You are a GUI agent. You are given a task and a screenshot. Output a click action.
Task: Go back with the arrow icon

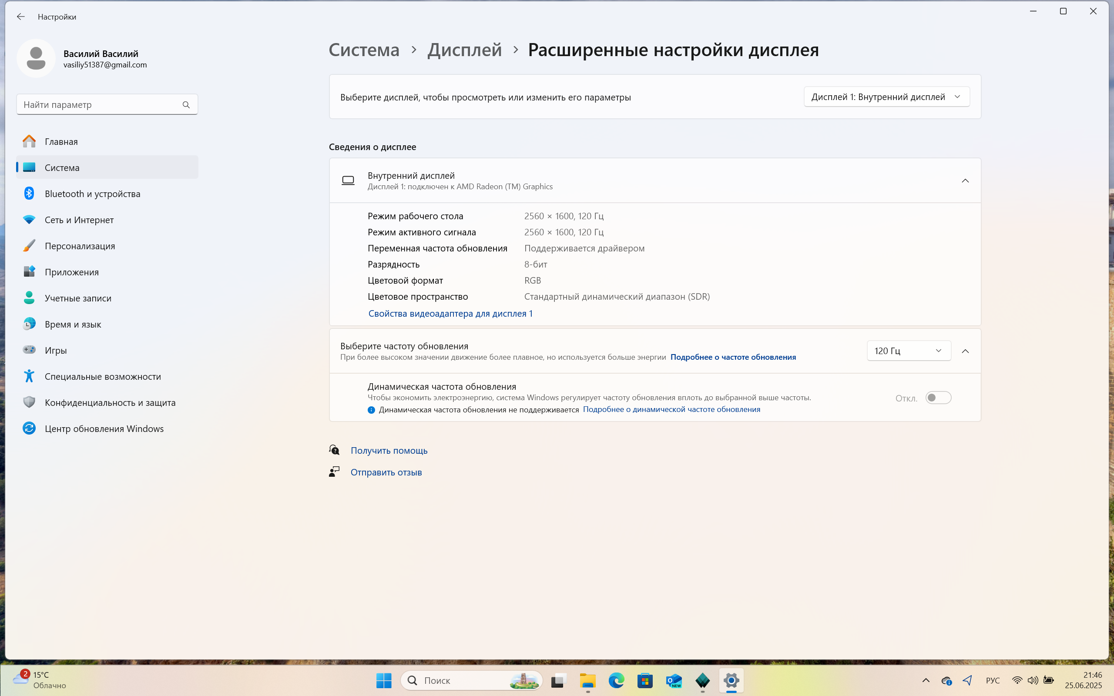point(21,17)
